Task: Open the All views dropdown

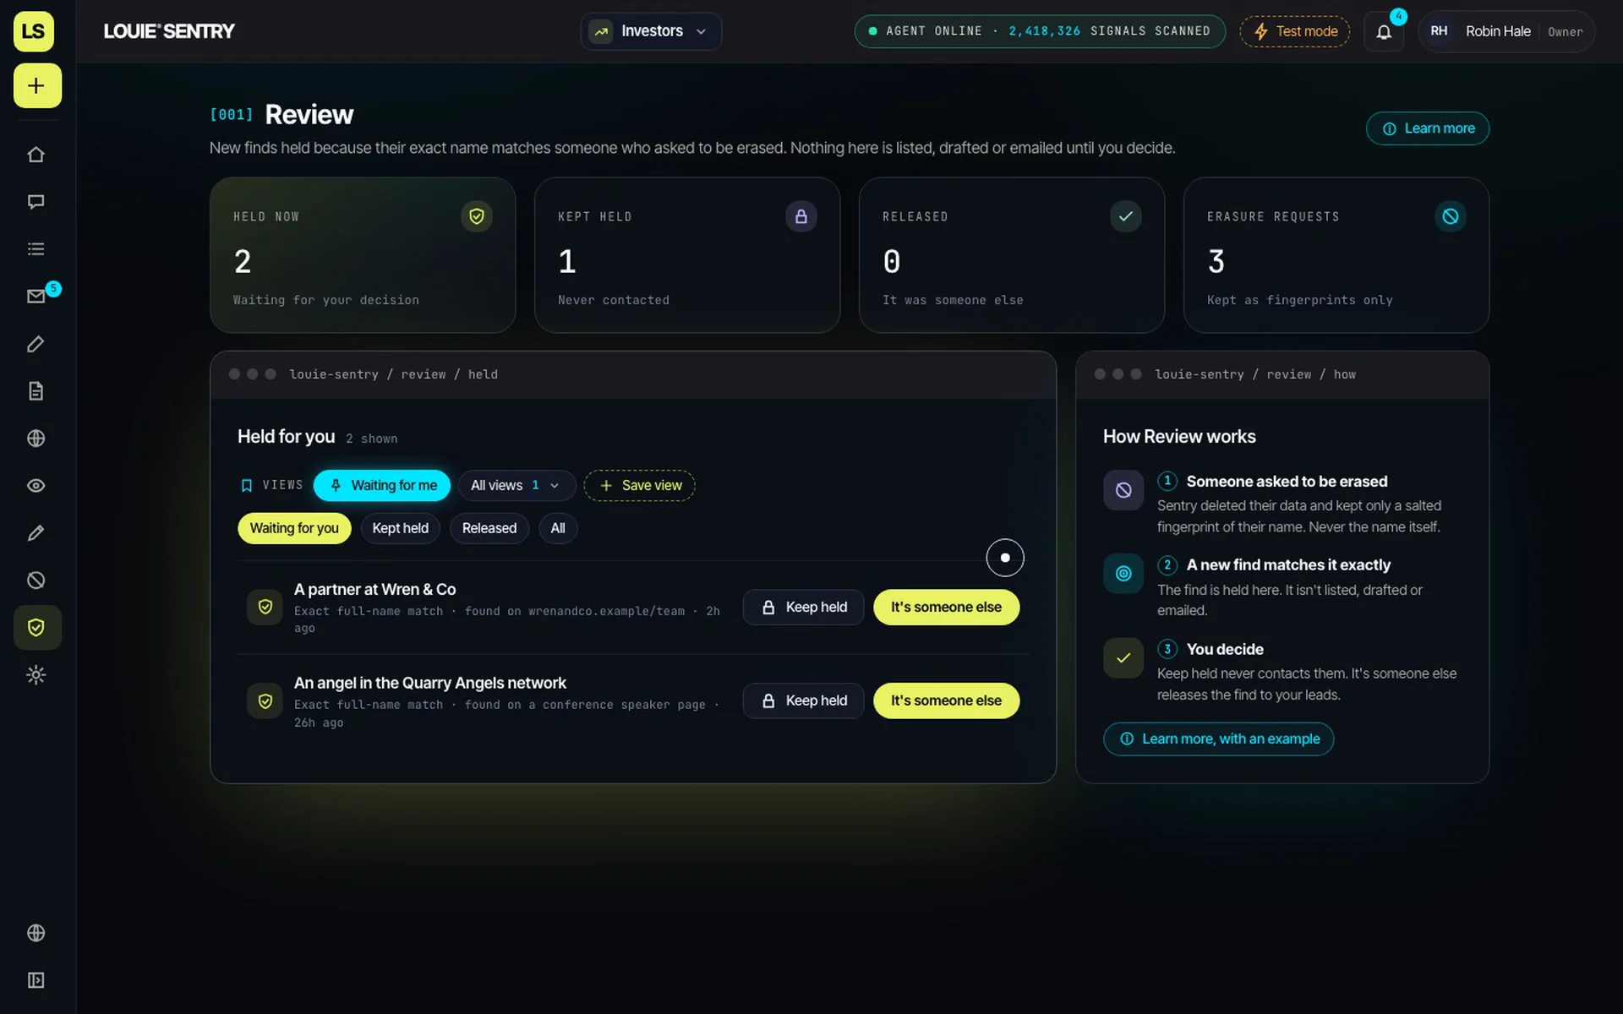Action: [516, 485]
